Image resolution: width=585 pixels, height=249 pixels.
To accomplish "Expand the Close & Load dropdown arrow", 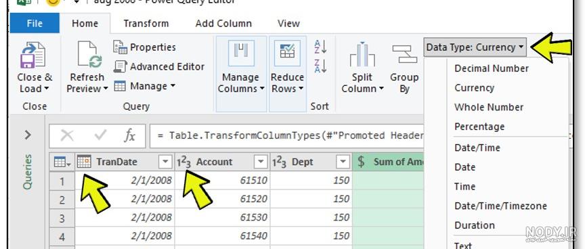I will click(x=46, y=89).
